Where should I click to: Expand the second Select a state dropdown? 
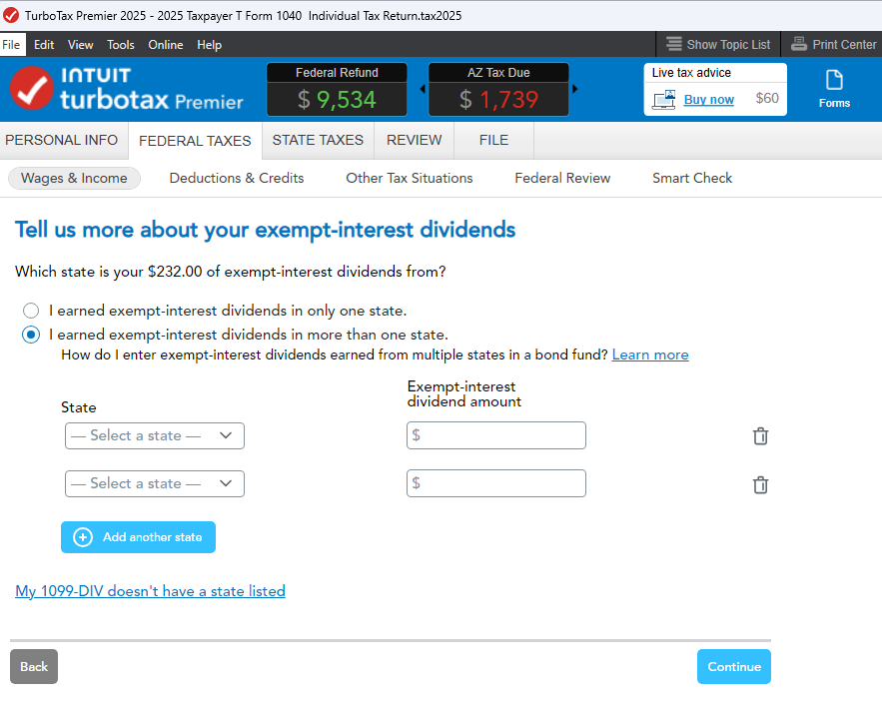tap(155, 483)
